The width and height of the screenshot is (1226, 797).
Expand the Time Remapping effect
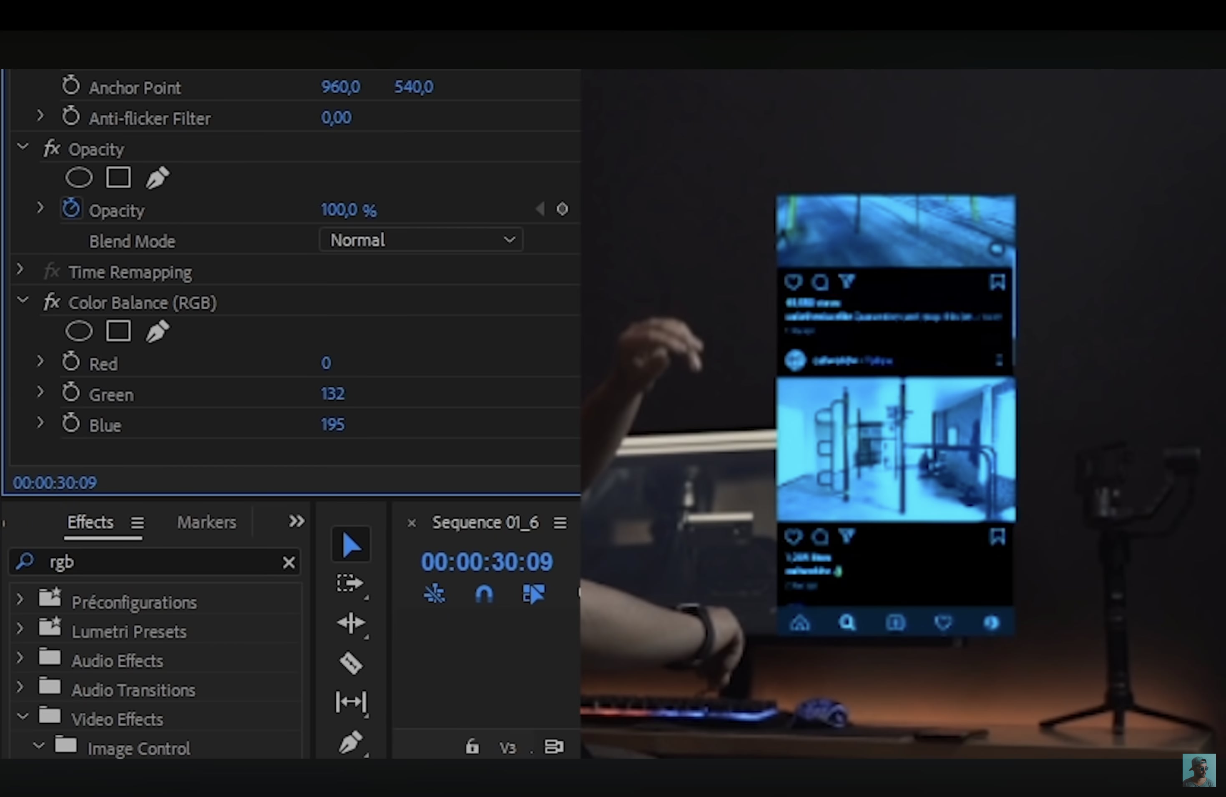20,270
